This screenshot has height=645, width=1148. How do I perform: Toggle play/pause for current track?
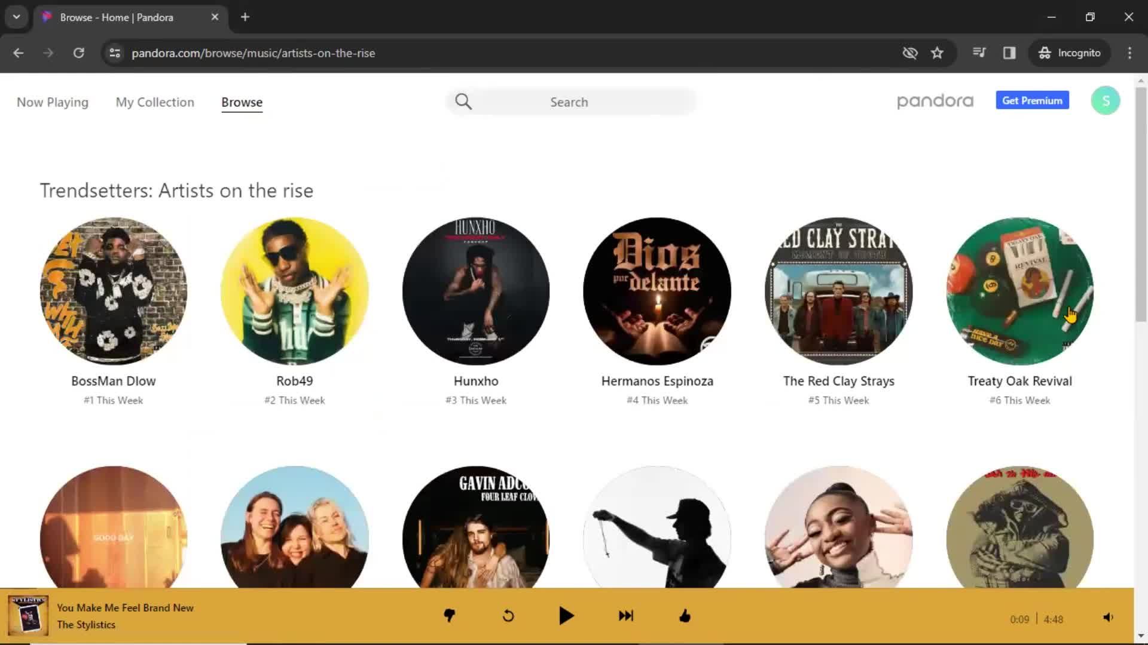567,616
